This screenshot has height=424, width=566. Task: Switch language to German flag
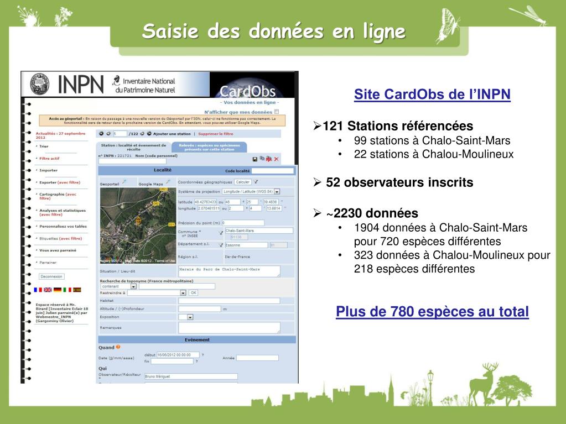pos(58,290)
